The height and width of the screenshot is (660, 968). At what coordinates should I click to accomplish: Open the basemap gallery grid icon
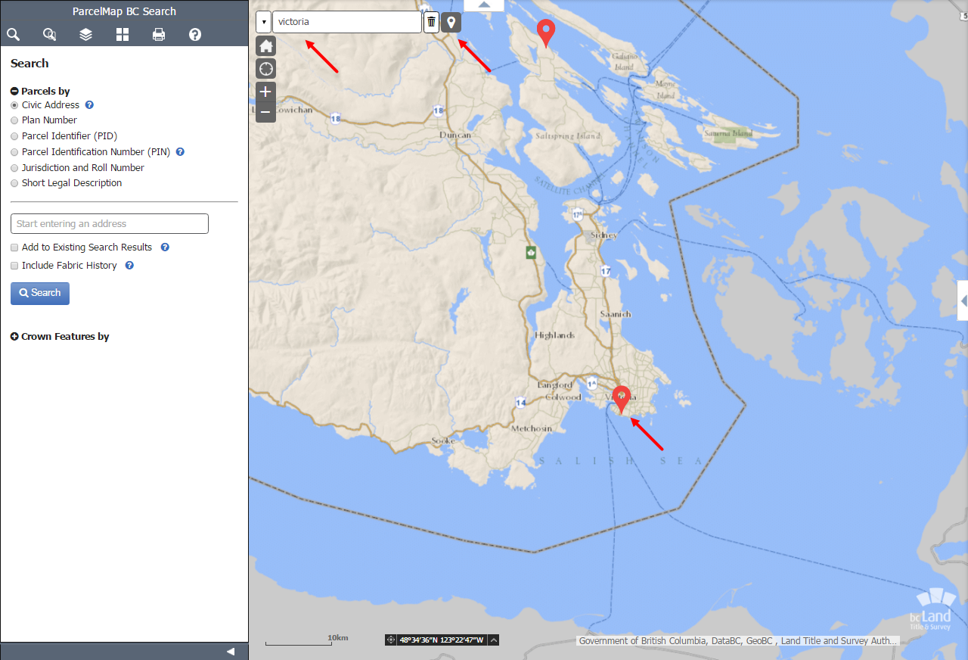coord(123,34)
